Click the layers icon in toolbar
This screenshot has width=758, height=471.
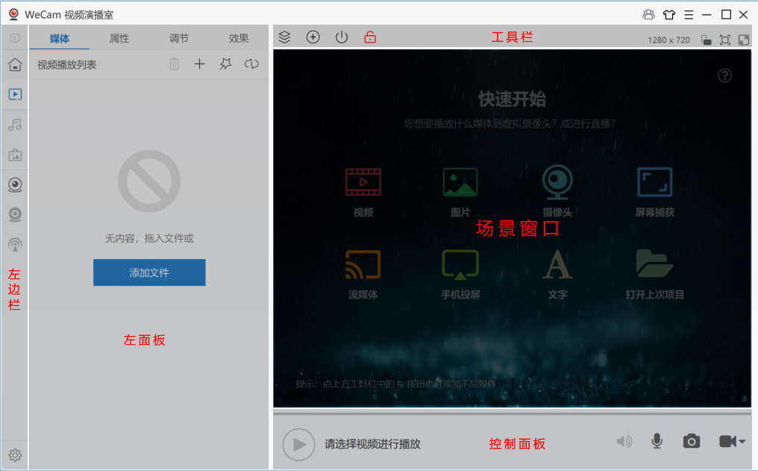tap(284, 37)
